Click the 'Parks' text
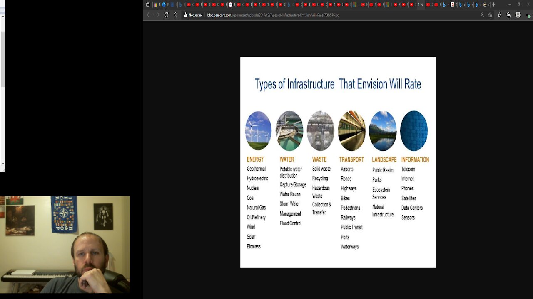The image size is (533, 299). (377, 180)
